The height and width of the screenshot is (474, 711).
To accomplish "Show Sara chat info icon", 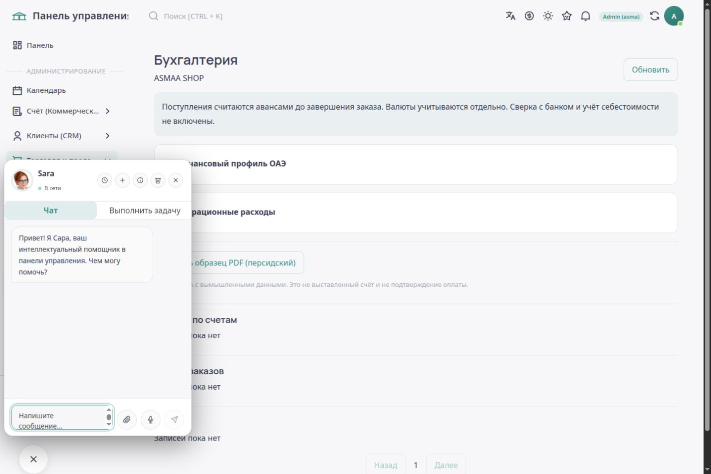I will [140, 181].
